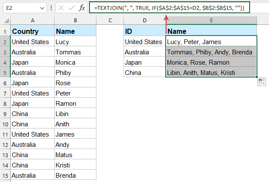Viewport: 269px width, 182px height.
Task: Select cell B11 containing James
Action: [75, 133]
